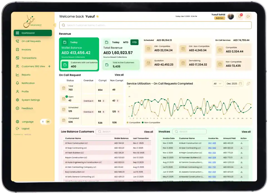Click the Rayan Construction LLC row
The image size is (269, 195).
tap(107, 157)
